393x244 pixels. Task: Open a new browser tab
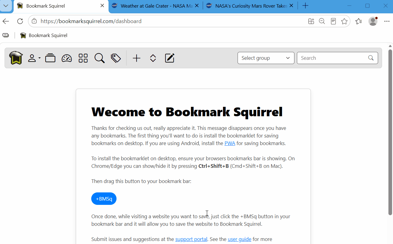(305, 6)
